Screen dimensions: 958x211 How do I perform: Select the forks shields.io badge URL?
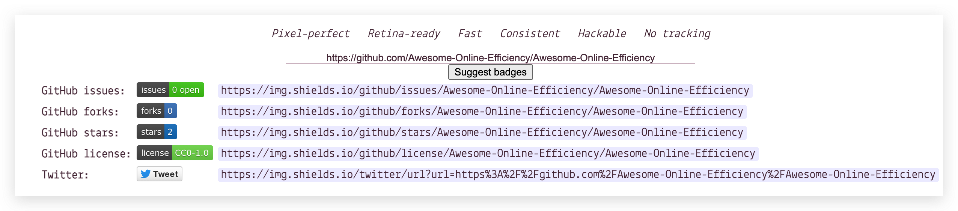482,112
